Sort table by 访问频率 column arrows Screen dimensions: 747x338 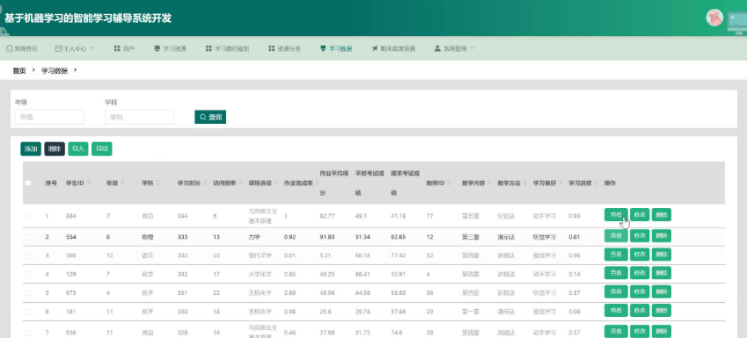tap(239, 183)
